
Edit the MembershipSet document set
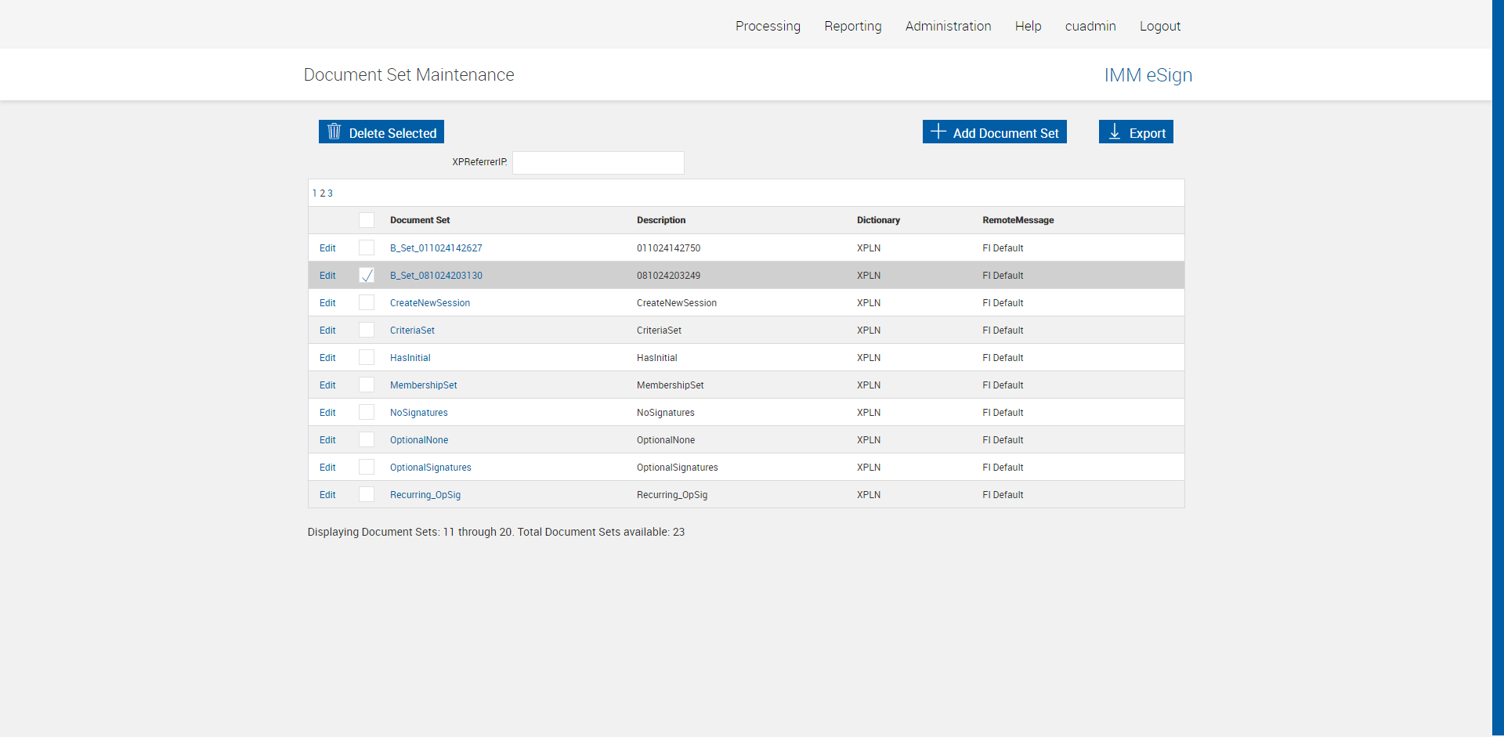click(x=327, y=385)
